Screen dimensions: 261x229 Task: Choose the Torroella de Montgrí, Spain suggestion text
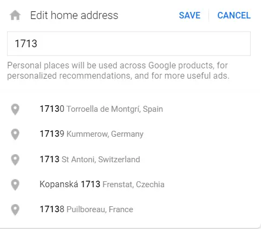(115, 109)
